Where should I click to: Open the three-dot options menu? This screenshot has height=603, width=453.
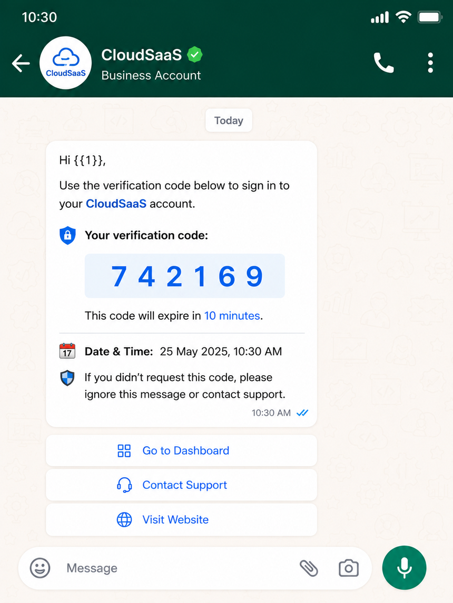click(x=430, y=63)
